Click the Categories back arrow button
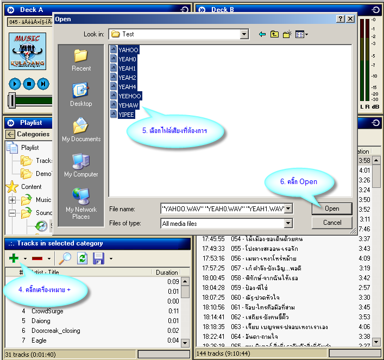The image size is (384, 360). [10, 134]
